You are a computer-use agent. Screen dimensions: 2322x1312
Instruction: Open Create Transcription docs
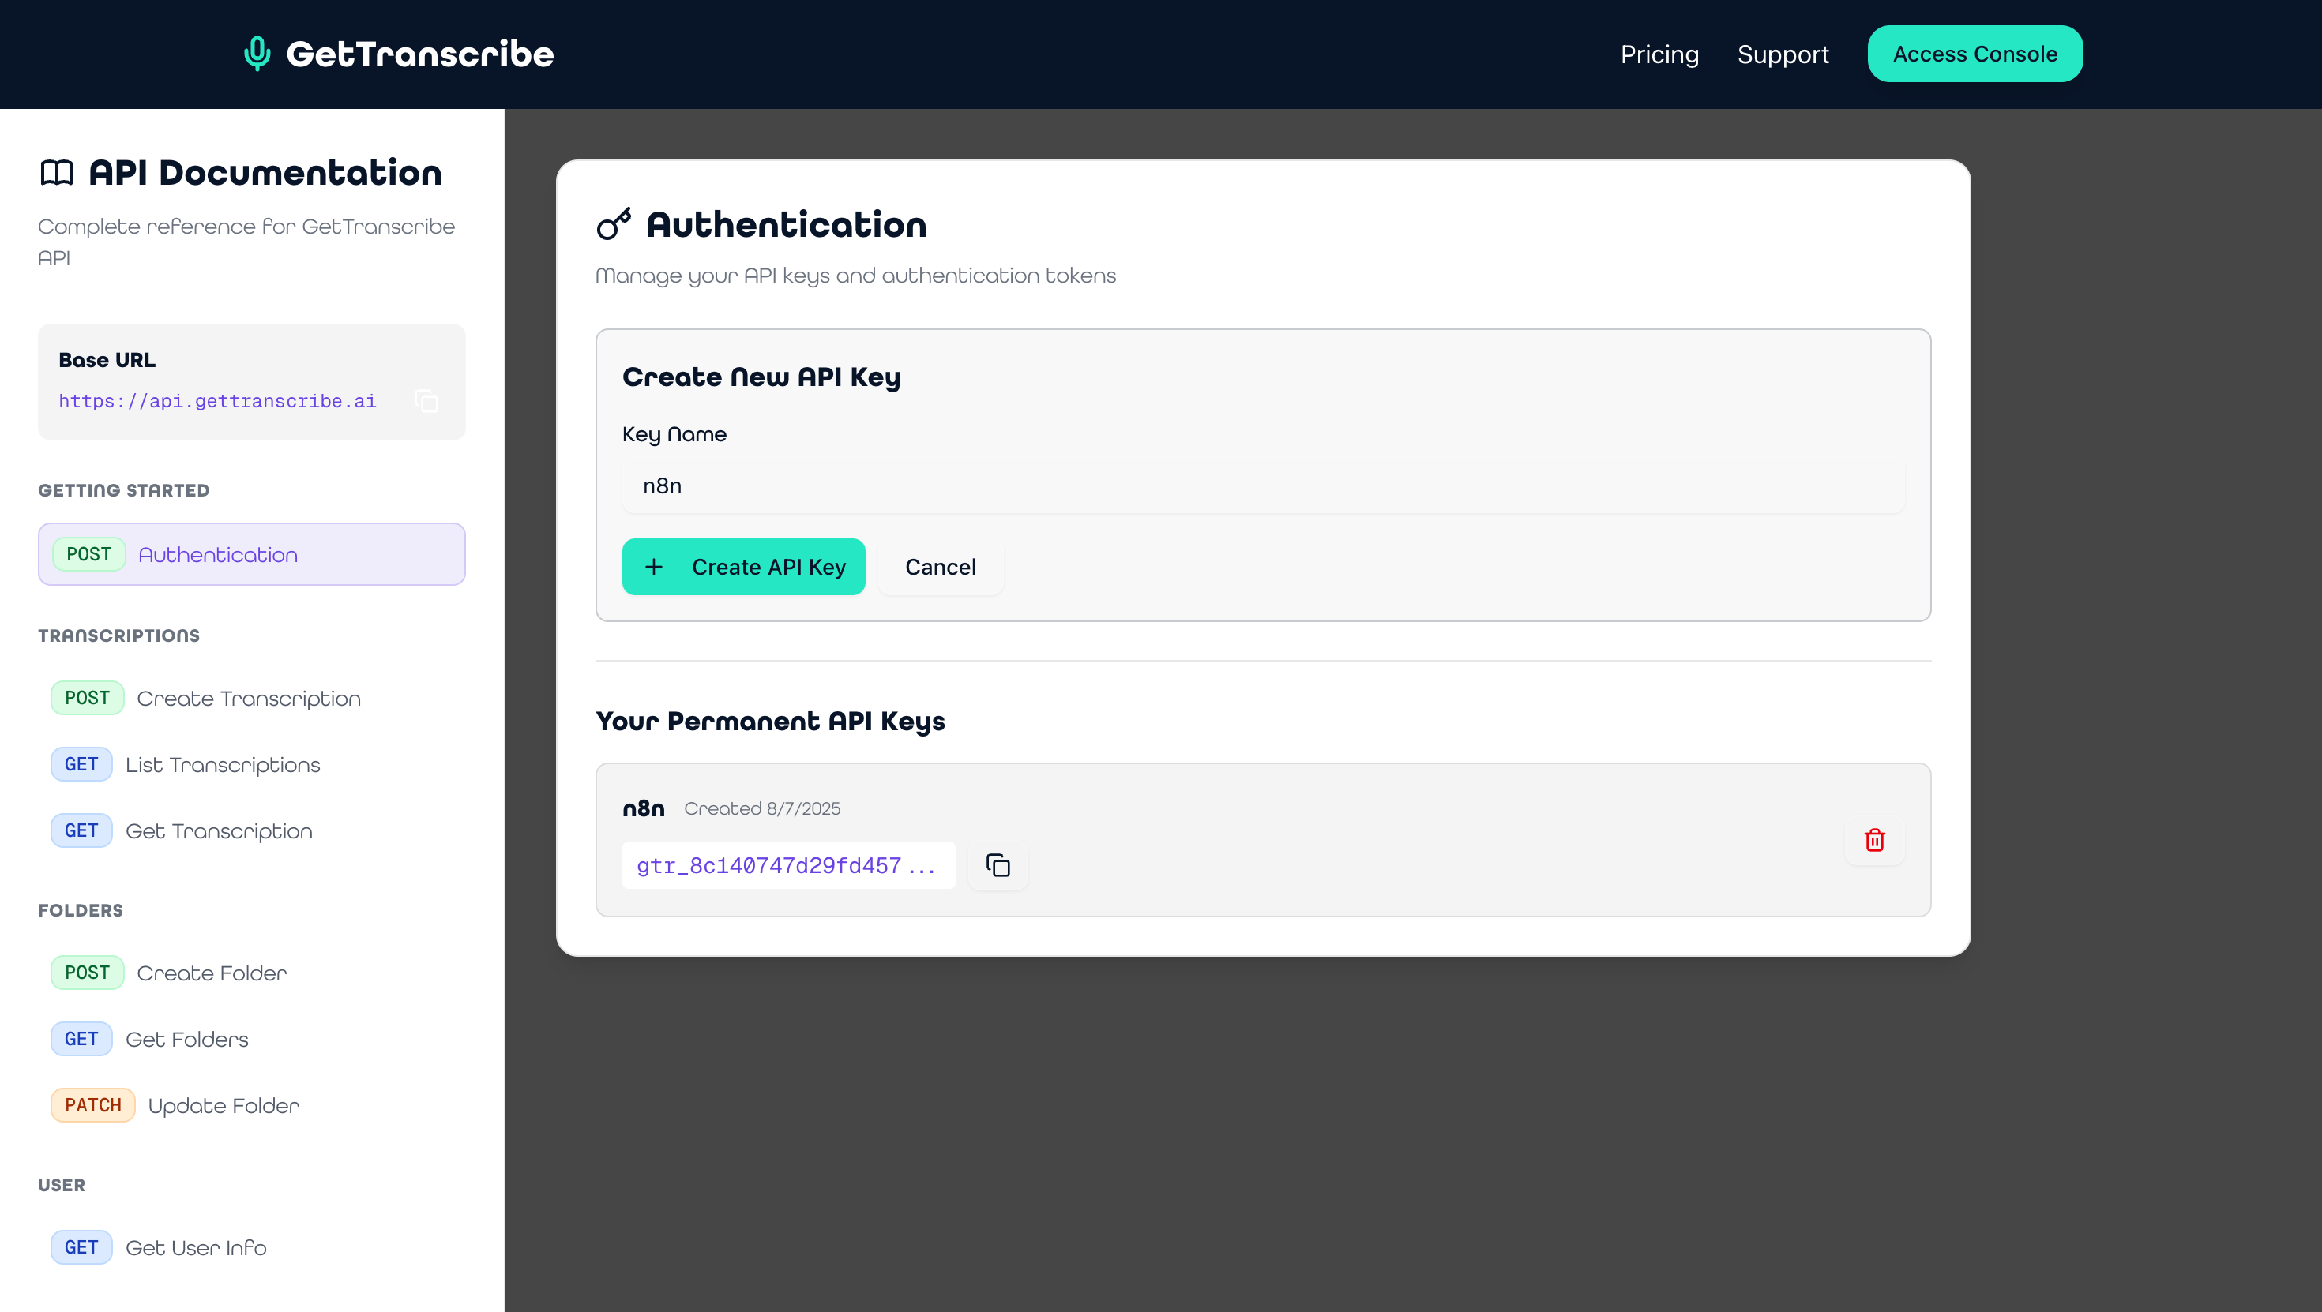tap(251, 699)
